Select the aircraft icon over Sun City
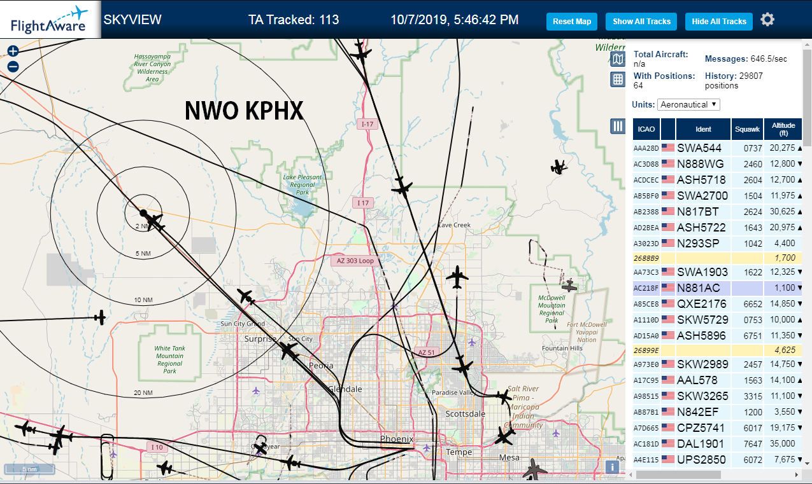Image resolution: width=812 pixels, height=484 pixels. click(288, 351)
